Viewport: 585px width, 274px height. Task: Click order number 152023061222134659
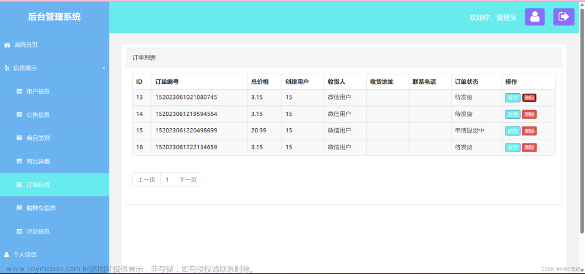187,147
